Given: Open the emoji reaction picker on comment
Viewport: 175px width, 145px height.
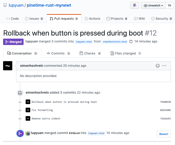Looking at the screenshot, I should (x=158, y=66).
